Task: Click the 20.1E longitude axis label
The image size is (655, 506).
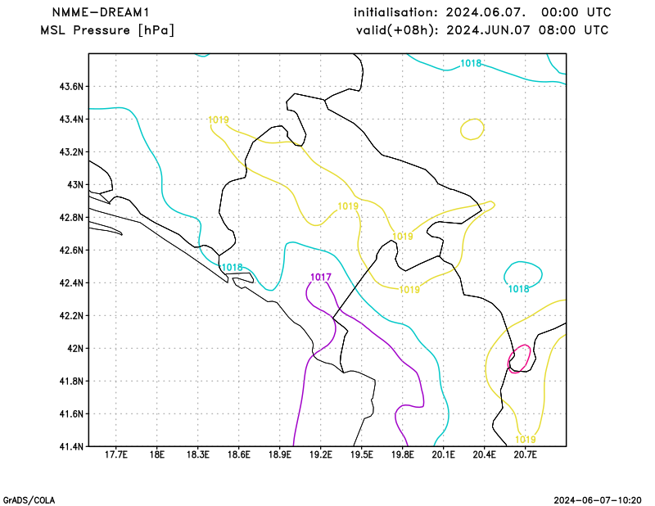Action: coord(443,454)
